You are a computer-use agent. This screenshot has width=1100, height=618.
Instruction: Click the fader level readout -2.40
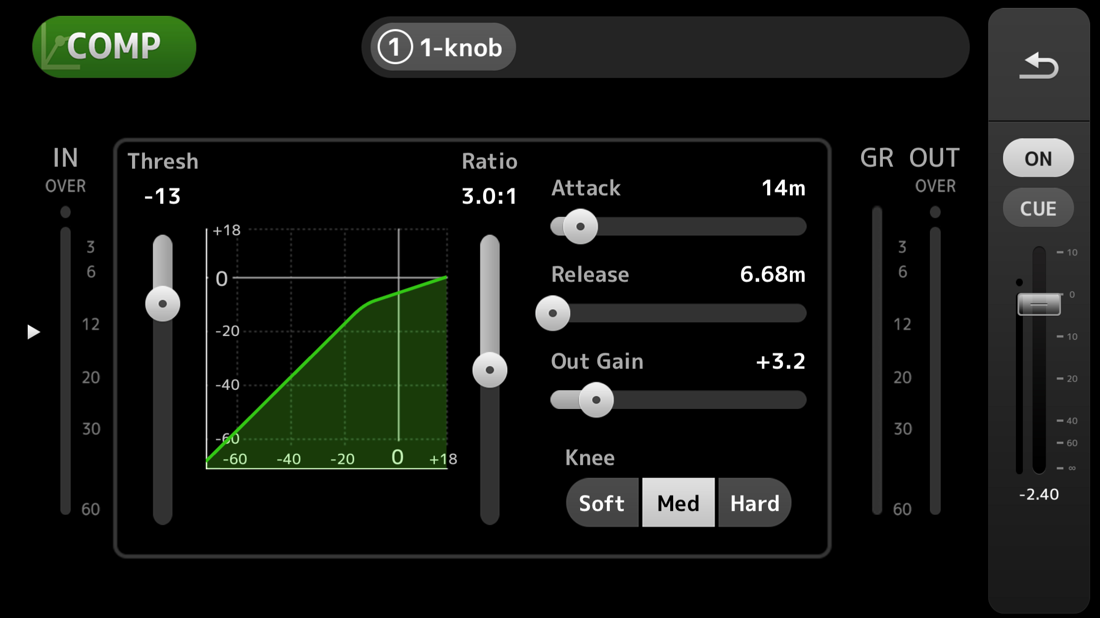click(x=1039, y=494)
